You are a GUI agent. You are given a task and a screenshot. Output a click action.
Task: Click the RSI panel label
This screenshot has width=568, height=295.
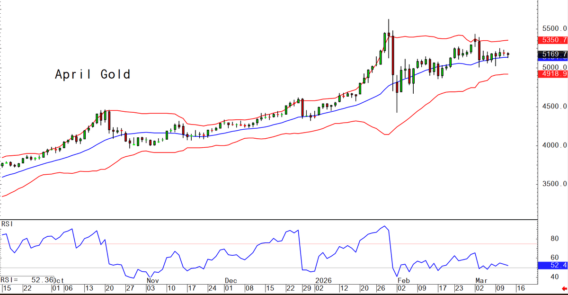7,223
